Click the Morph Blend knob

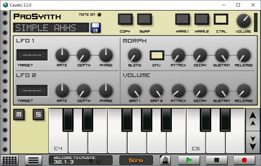click(135, 55)
